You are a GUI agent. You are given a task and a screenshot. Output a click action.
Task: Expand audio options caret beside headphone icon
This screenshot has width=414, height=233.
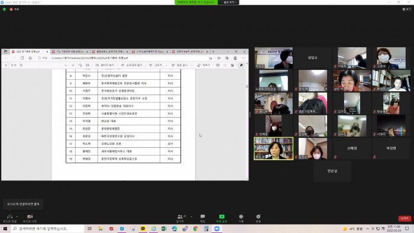[17, 216]
